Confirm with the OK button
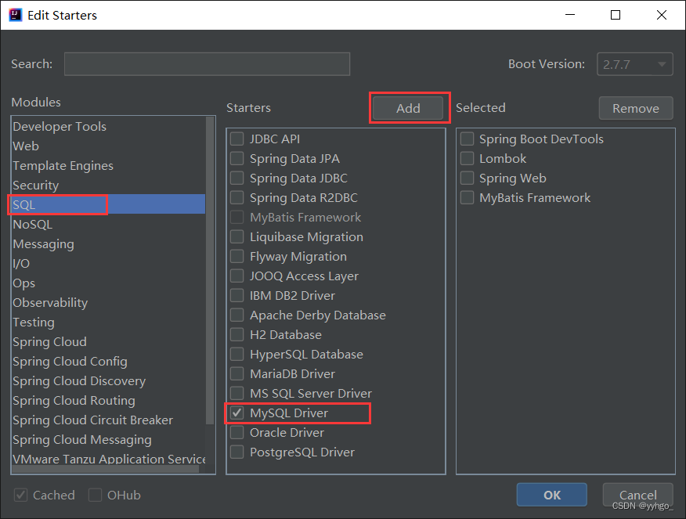 [551, 495]
